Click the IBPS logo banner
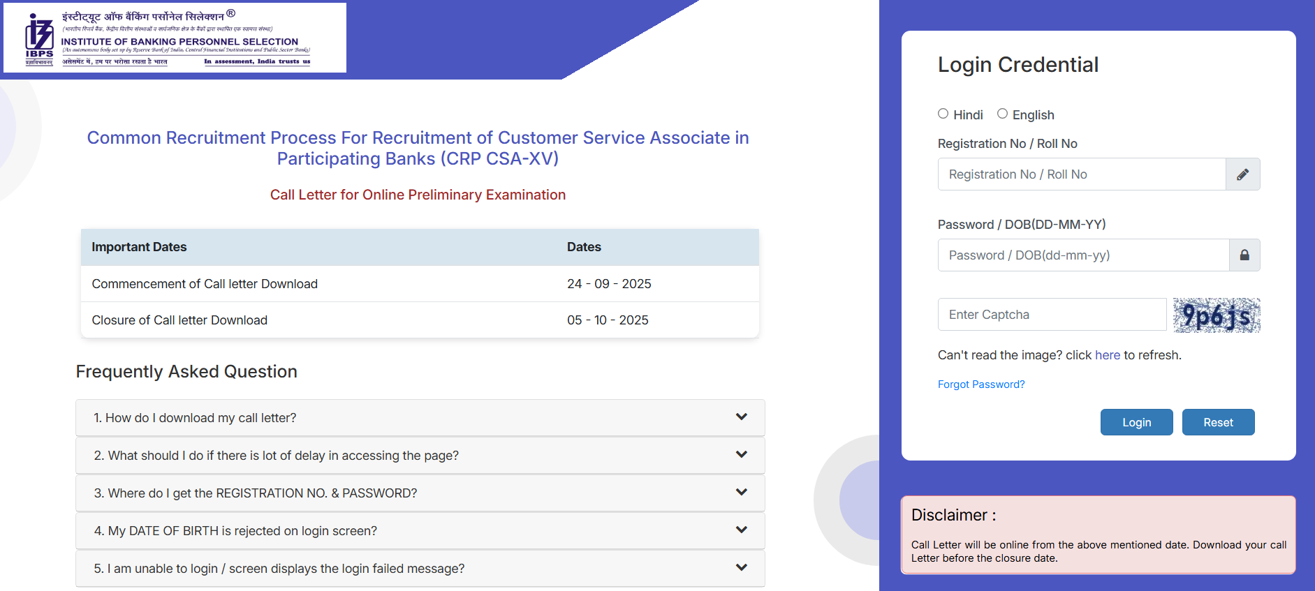Screen dimensions: 1315x591 (x=175, y=38)
